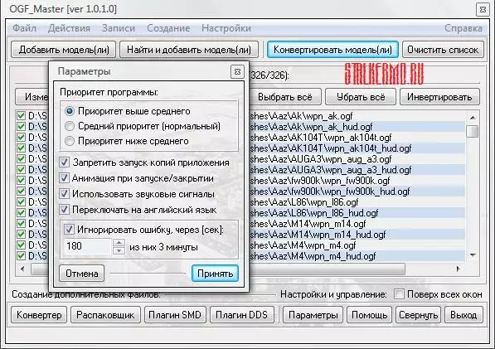Select wpn_m14.ogf list entry
The height and width of the screenshot is (349, 495).
[357, 224]
